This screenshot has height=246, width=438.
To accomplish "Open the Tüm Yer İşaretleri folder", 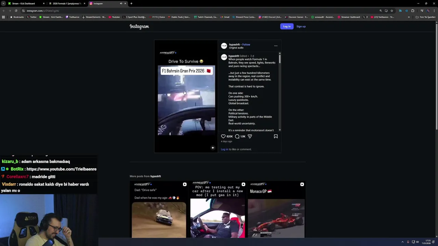I will click(425, 17).
